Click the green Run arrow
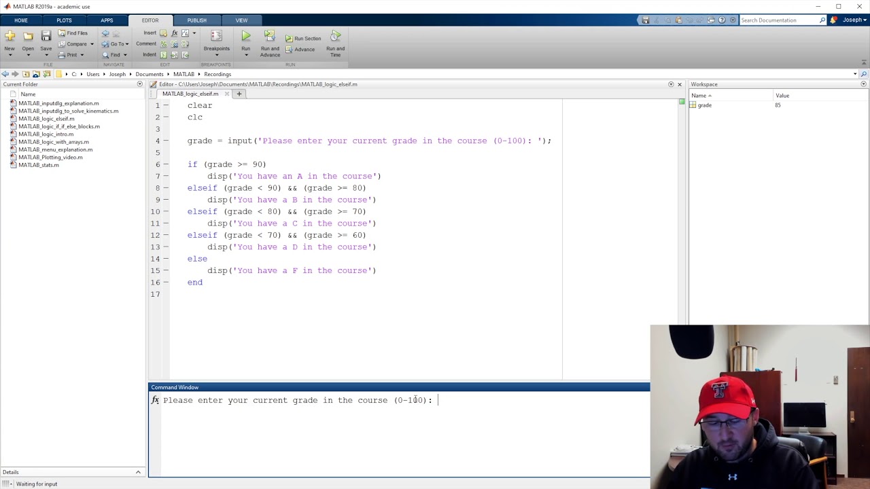The width and height of the screenshot is (870, 489). (245, 36)
